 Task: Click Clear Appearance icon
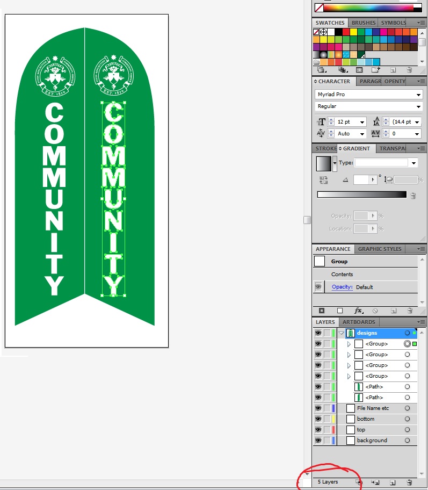pos(375,311)
